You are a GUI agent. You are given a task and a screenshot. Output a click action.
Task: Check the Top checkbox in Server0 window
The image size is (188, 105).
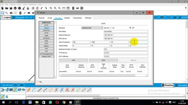click(38, 82)
